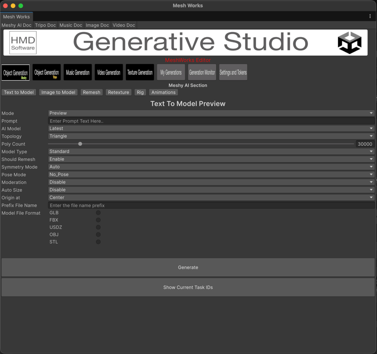
Task: Switch to the Mesh Works tab
Action: pos(16,17)
